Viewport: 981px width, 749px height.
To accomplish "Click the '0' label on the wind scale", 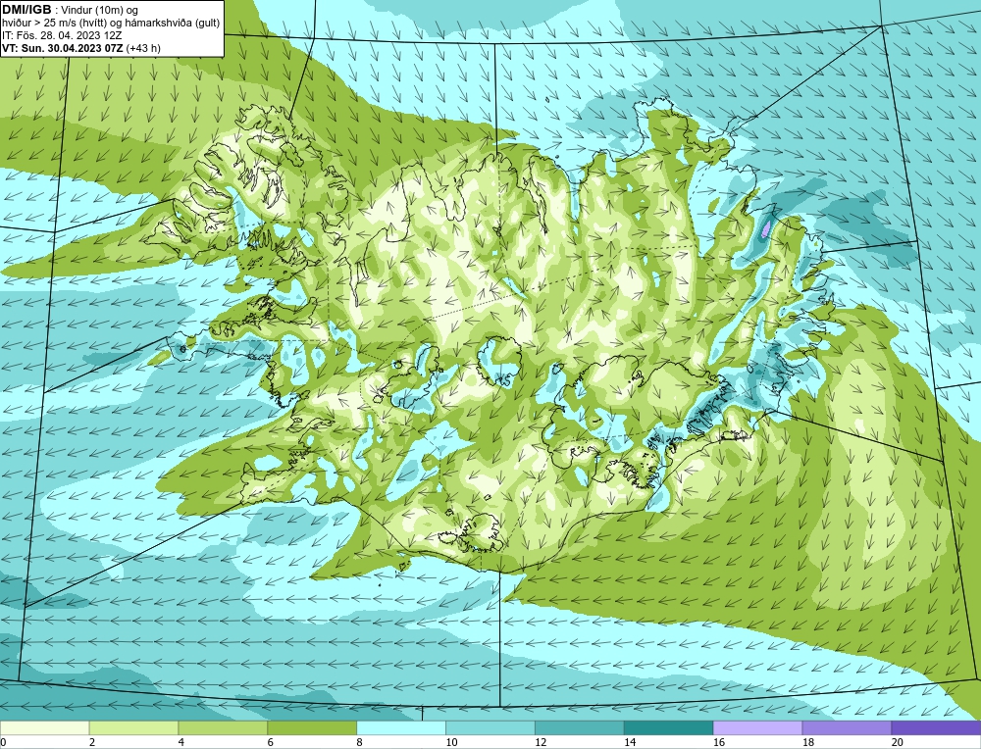I will (4, 742).
